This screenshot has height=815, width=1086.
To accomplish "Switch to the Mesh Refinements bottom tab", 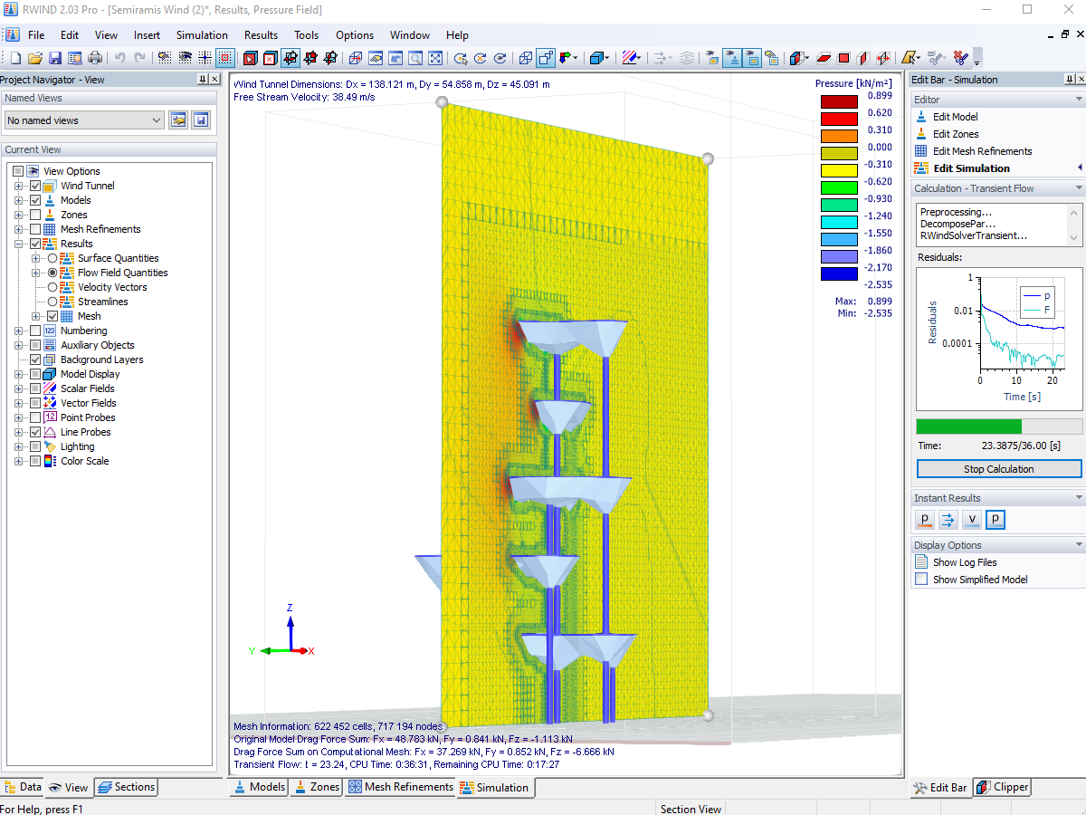I will pyautogui.click(x=400, y=787).
